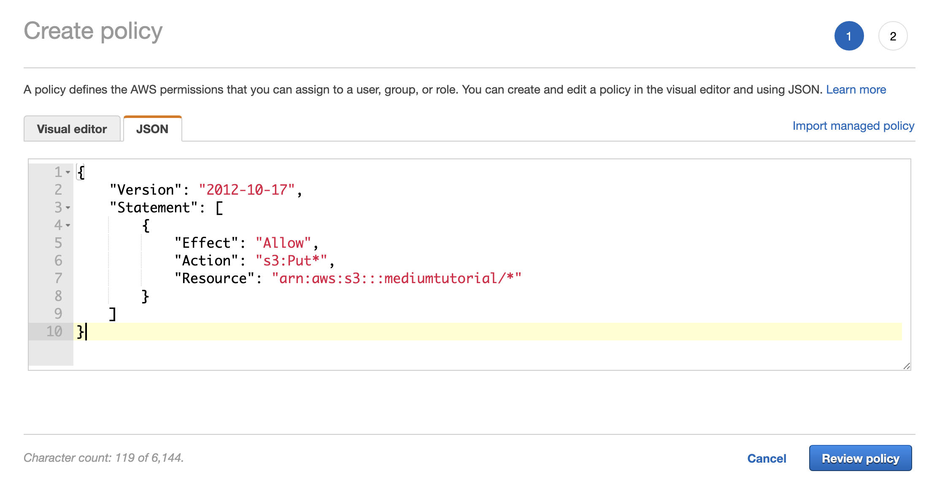Click line number 10 in gutter
929x482 pixels.
54,332
